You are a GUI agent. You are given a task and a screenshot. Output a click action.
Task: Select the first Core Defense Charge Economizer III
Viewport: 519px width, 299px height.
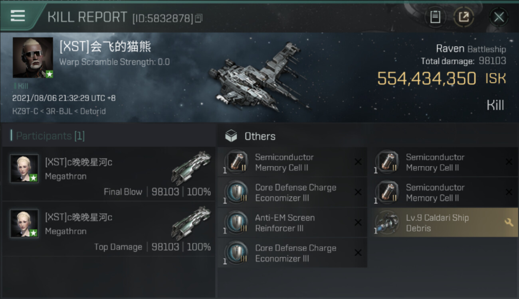point(293,193)
